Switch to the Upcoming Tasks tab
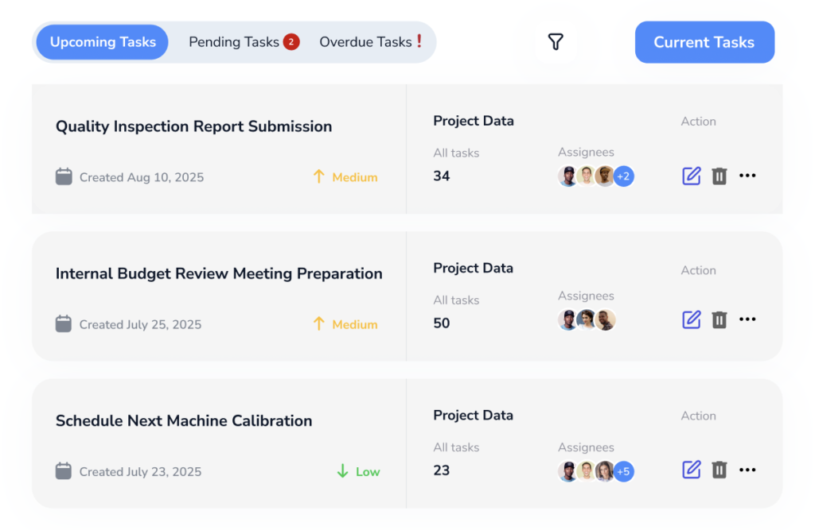This screenshot has width=815, height=530. click(x=103, y=42)
